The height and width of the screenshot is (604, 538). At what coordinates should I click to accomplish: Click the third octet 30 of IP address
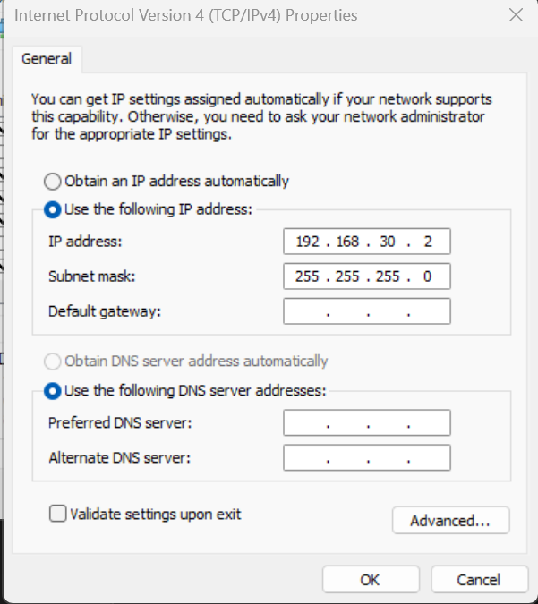[x=388, y=242]
